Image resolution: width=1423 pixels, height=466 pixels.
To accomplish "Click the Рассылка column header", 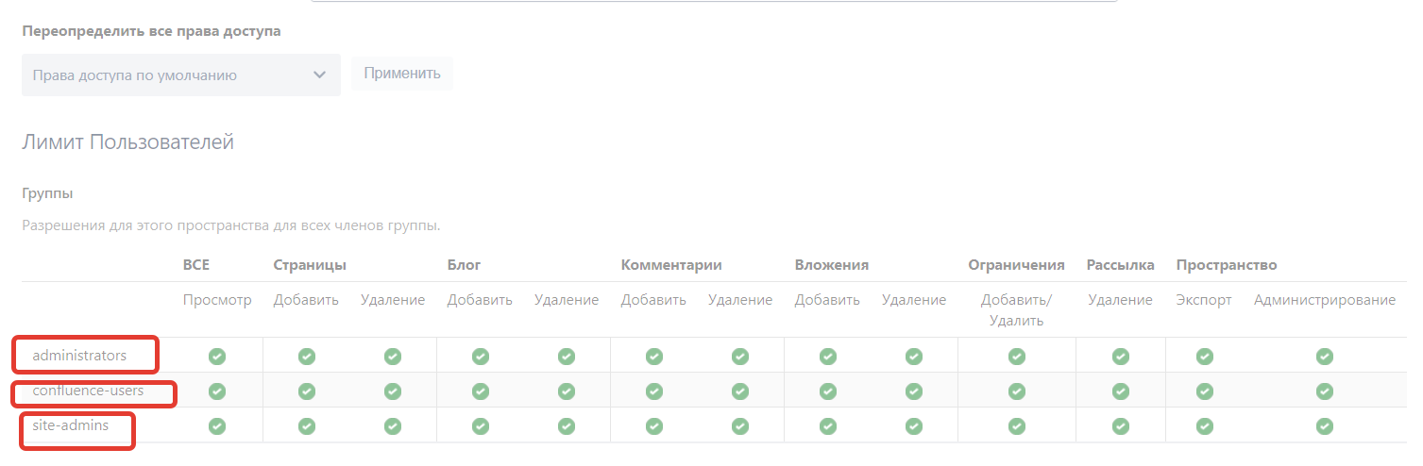I will [1120, 265].
